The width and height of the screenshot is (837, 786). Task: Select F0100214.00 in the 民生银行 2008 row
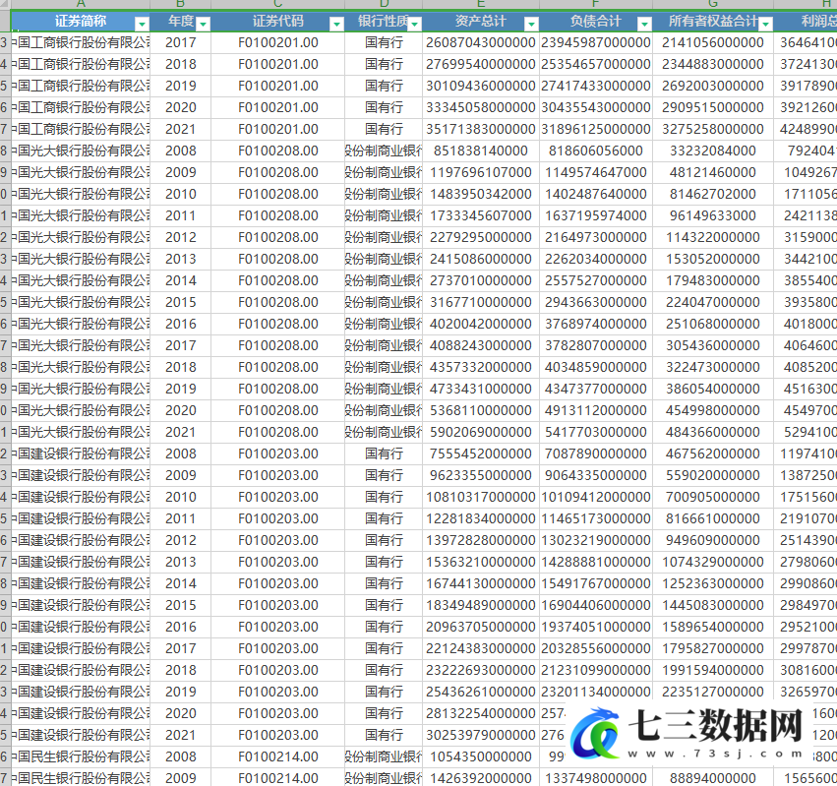[278, 756]
